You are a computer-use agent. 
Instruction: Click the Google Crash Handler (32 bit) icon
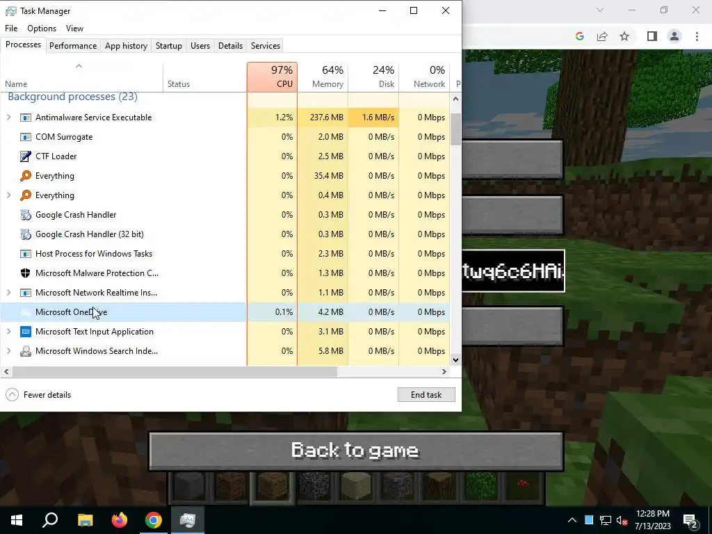(26, 234)
